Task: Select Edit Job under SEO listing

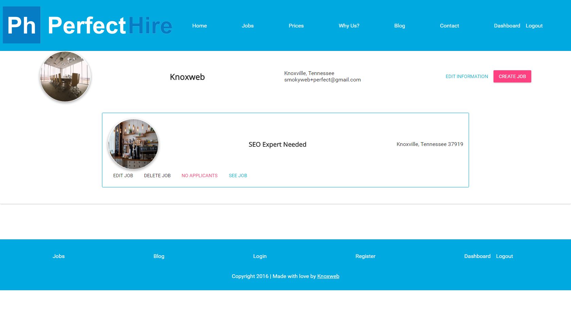Action: pyautogui.click(x=123, y=176)
